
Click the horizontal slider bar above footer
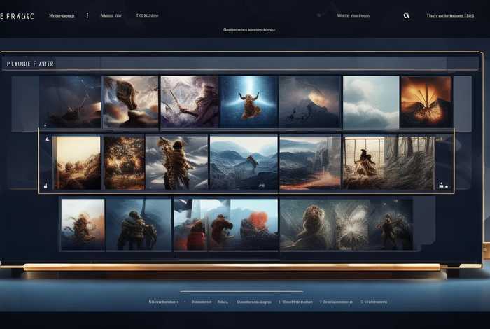pyautogui.click(x=241, y=292)
